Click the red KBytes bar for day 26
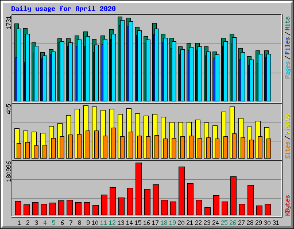This screenshot has height=229, width=294. (x=234, y=196)
